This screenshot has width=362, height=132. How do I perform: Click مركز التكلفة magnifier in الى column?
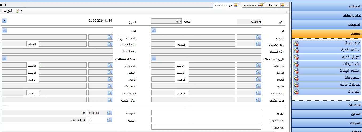tap(110, 100)
